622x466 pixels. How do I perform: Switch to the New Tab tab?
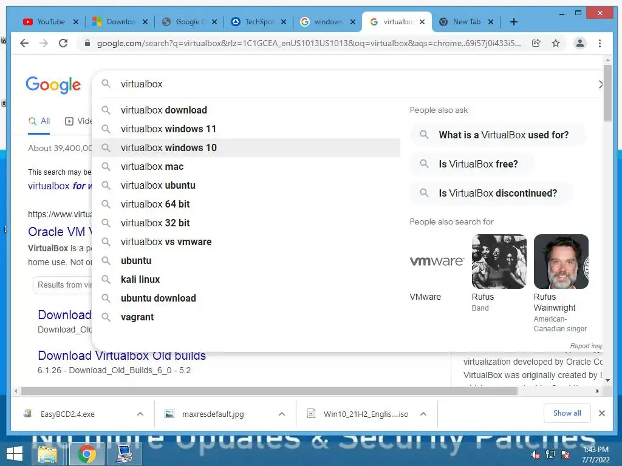pyautogui.click(x=466, y=22)
